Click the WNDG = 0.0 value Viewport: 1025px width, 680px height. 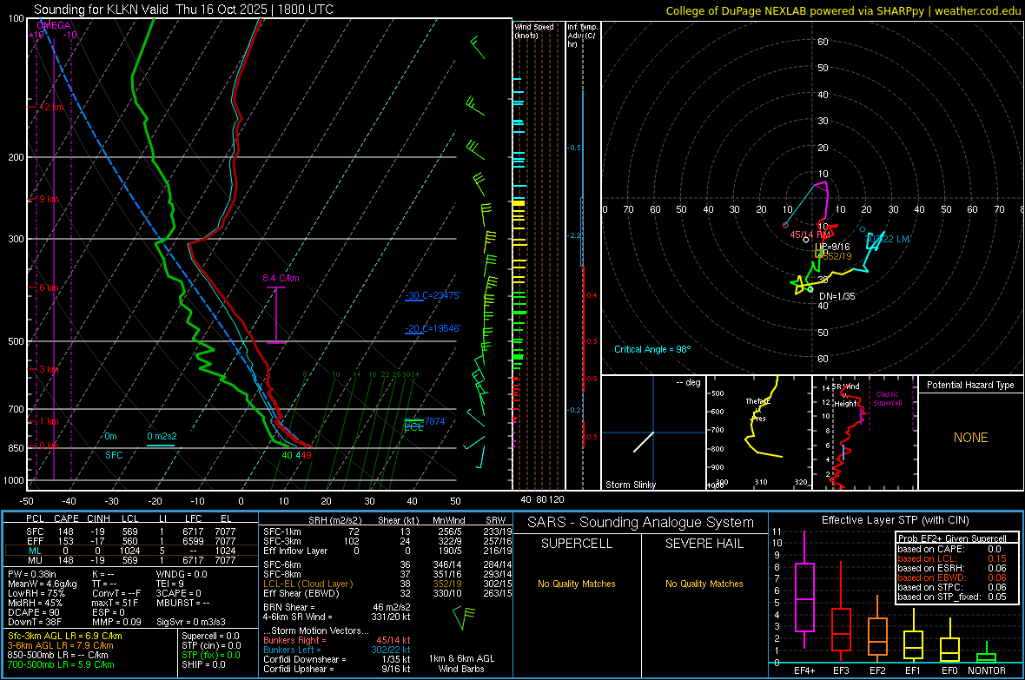coord(182,574)
